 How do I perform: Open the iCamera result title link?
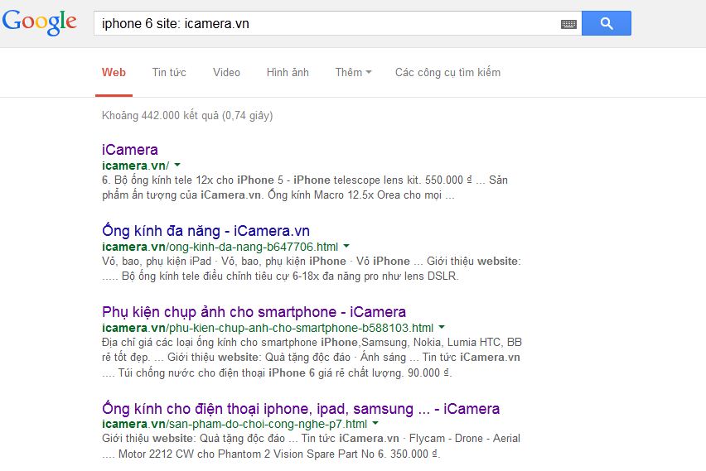pyautogui.click(x=129, y=149)
